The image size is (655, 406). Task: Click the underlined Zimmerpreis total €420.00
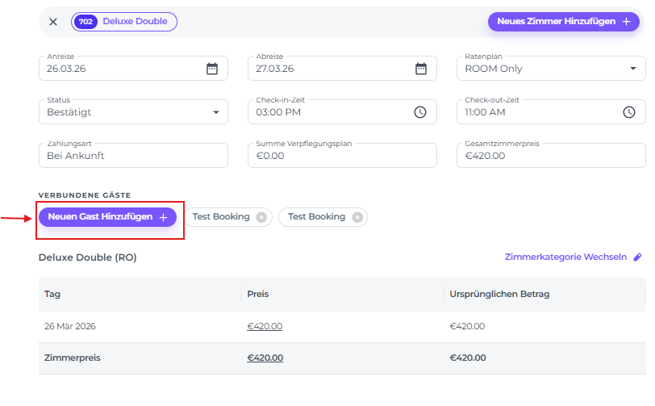[265, 358]
